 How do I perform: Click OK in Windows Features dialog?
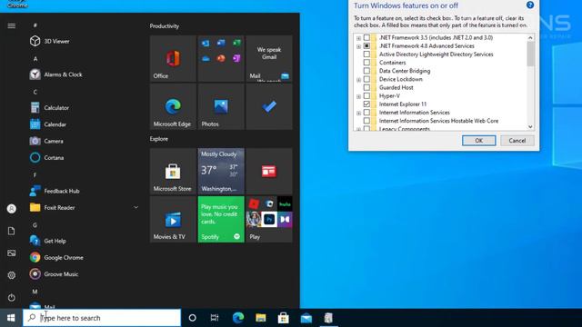pyautogui.click(x=479, y=141)
